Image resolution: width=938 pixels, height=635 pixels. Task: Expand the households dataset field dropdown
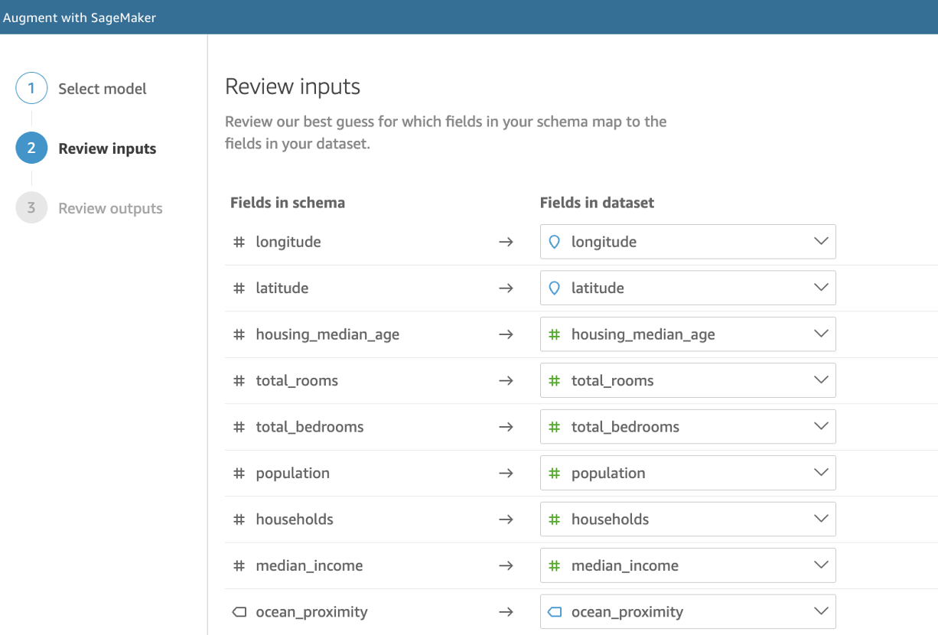tap(821, 519)
